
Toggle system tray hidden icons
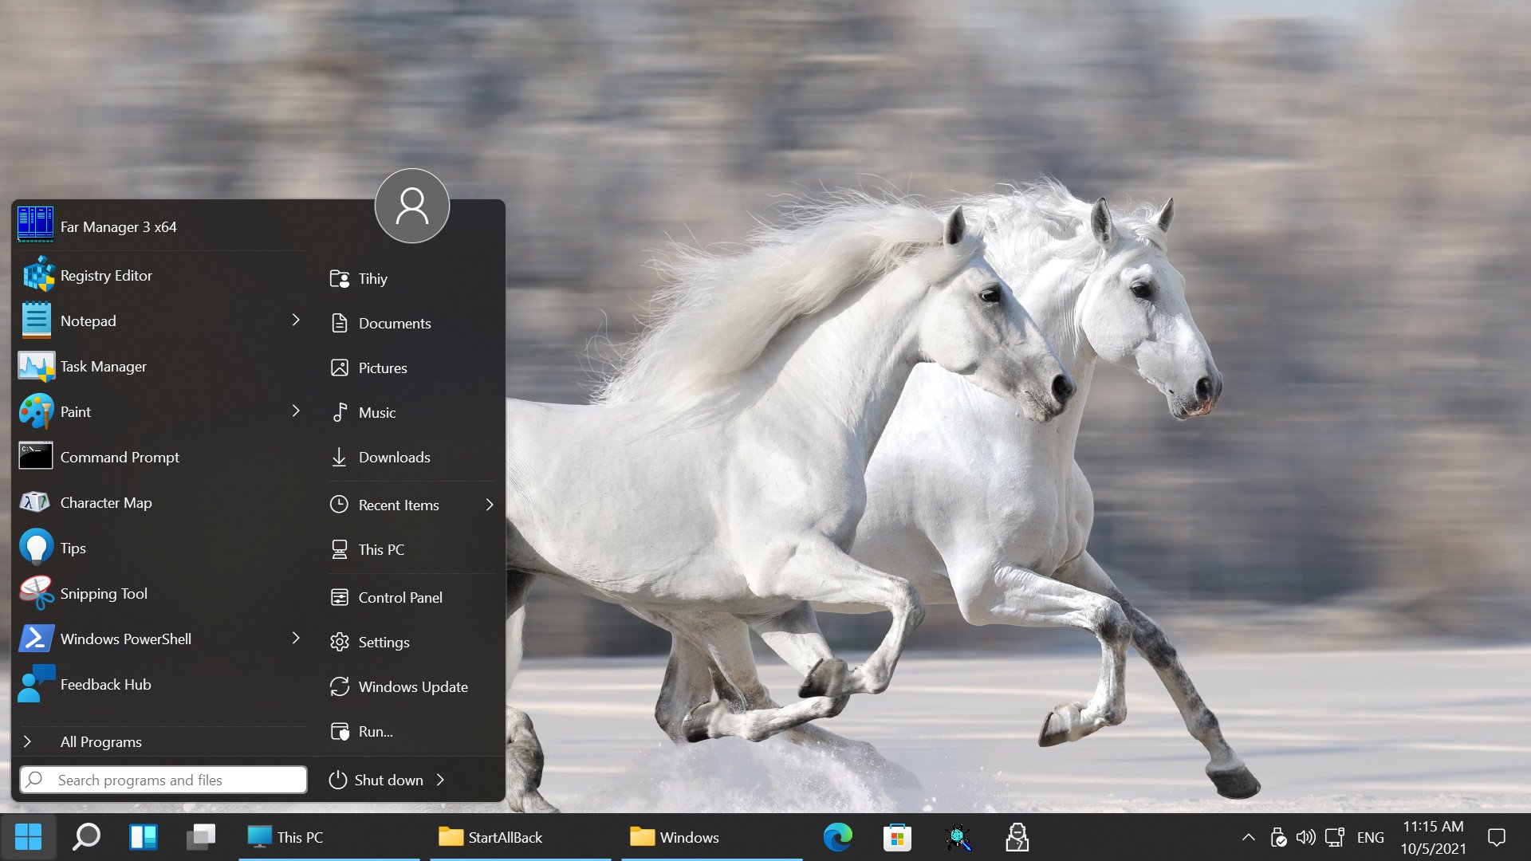(1248, 837)
